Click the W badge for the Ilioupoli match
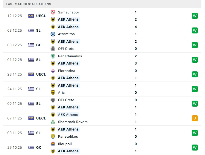Image resolution: width=205 pixels, height=155 pixels. pyautogui.click(x=195, y=148)
